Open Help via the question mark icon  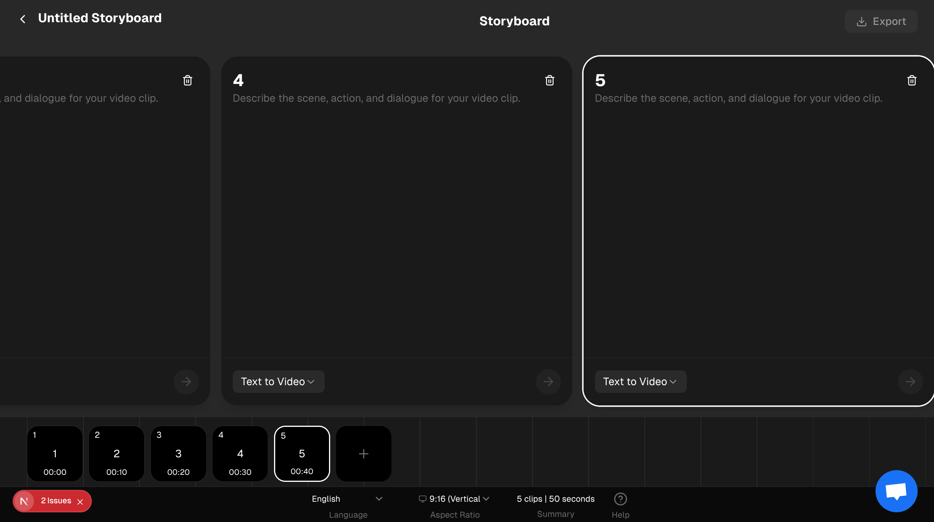tap(620, 499)
